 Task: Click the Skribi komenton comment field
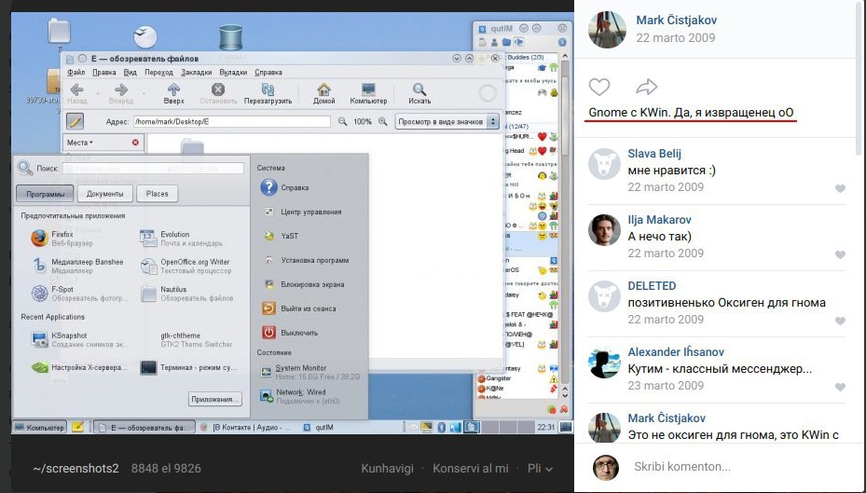[740, 467]
